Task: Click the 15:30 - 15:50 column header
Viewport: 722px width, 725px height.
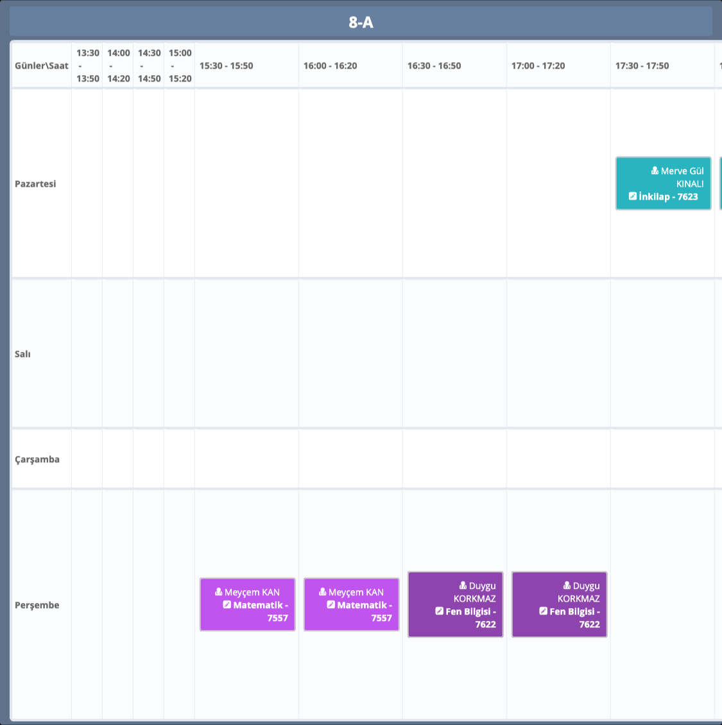Action: pyautogui.click(x=227, y=66)
